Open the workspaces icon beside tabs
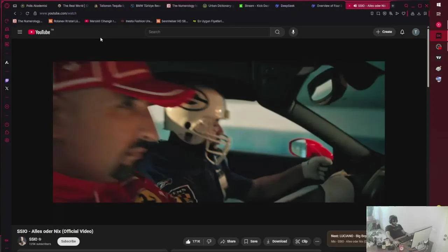Screen dimensions: 448x252 pos(15,6)
